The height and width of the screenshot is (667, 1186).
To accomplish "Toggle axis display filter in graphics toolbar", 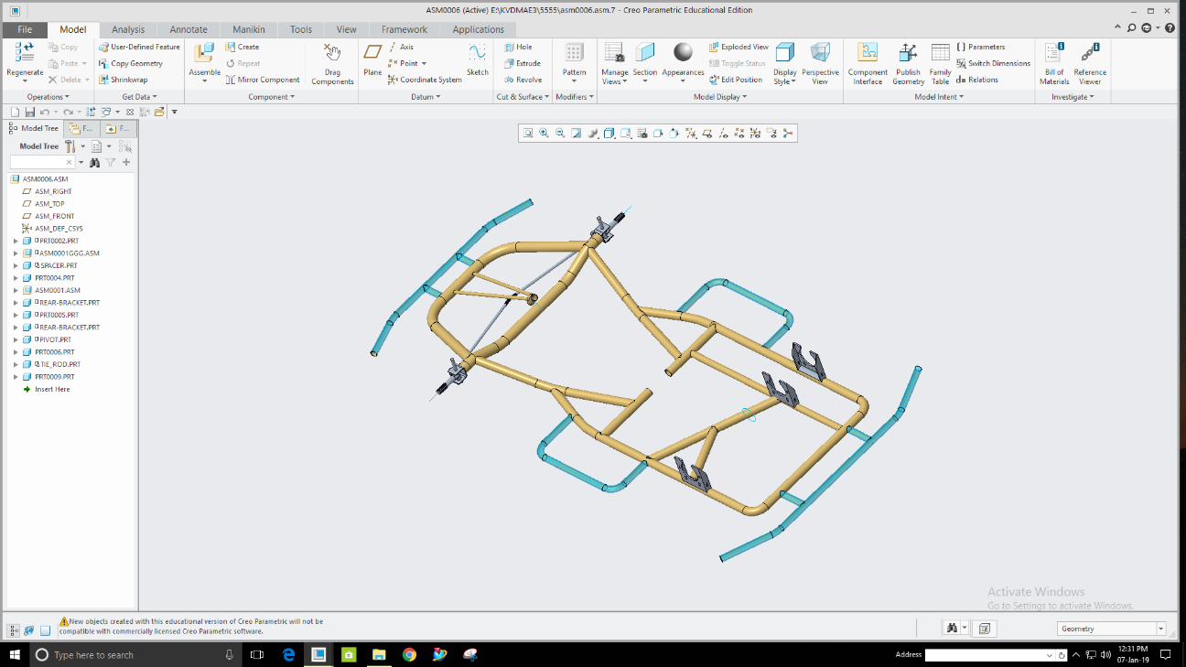I will (x=723, y=134).
